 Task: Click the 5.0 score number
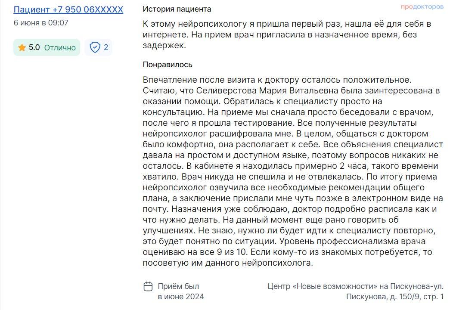tap(34, 47)
